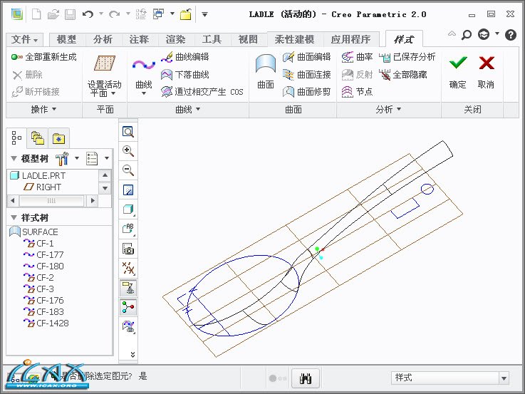Select 曲线编辑 (Curve Edit) tool
The width and height of the screenshot is (525, 394).
(185, 57)
